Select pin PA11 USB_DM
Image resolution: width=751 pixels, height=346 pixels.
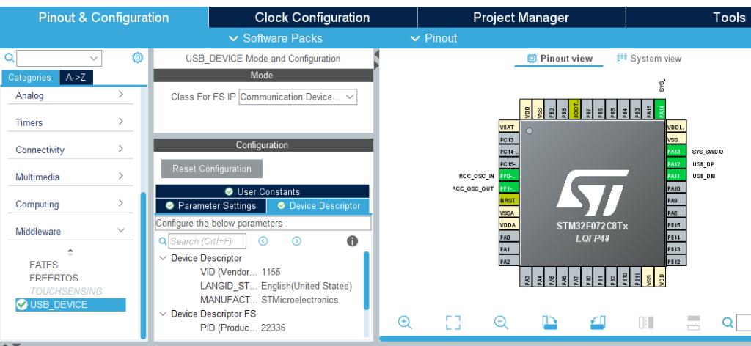coord(675,176)
